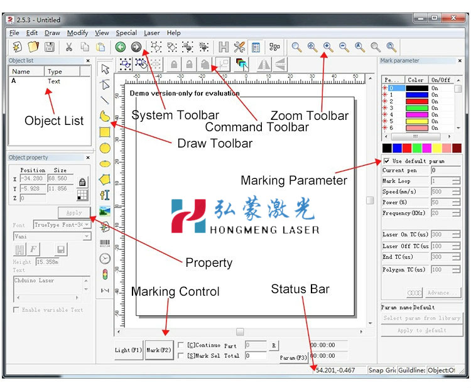Screen dimensions: 471x388
Task: Click the Apply to default button
Action: tap(422, 330)
